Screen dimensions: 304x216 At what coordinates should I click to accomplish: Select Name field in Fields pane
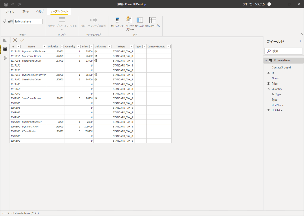coord(275,78)
